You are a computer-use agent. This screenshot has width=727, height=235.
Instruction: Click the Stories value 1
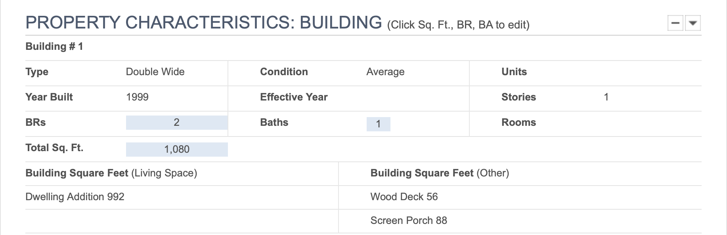pos(606,97)
